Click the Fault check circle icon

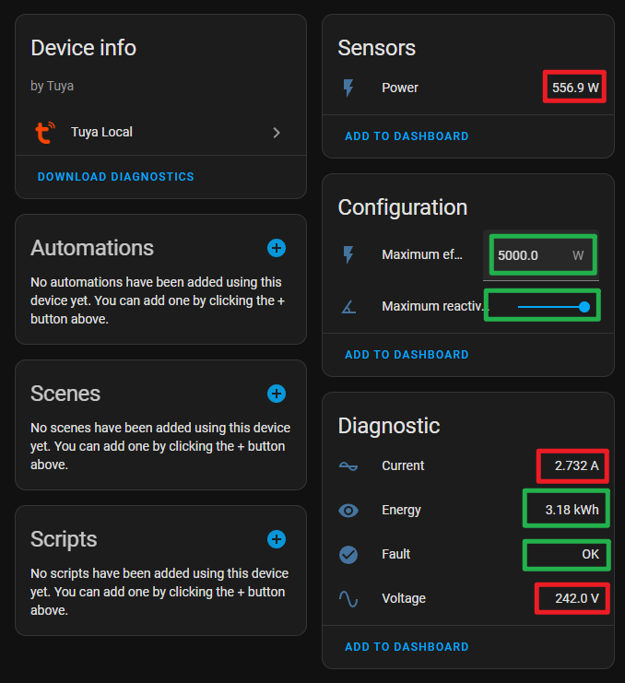(x=348, y=555)
